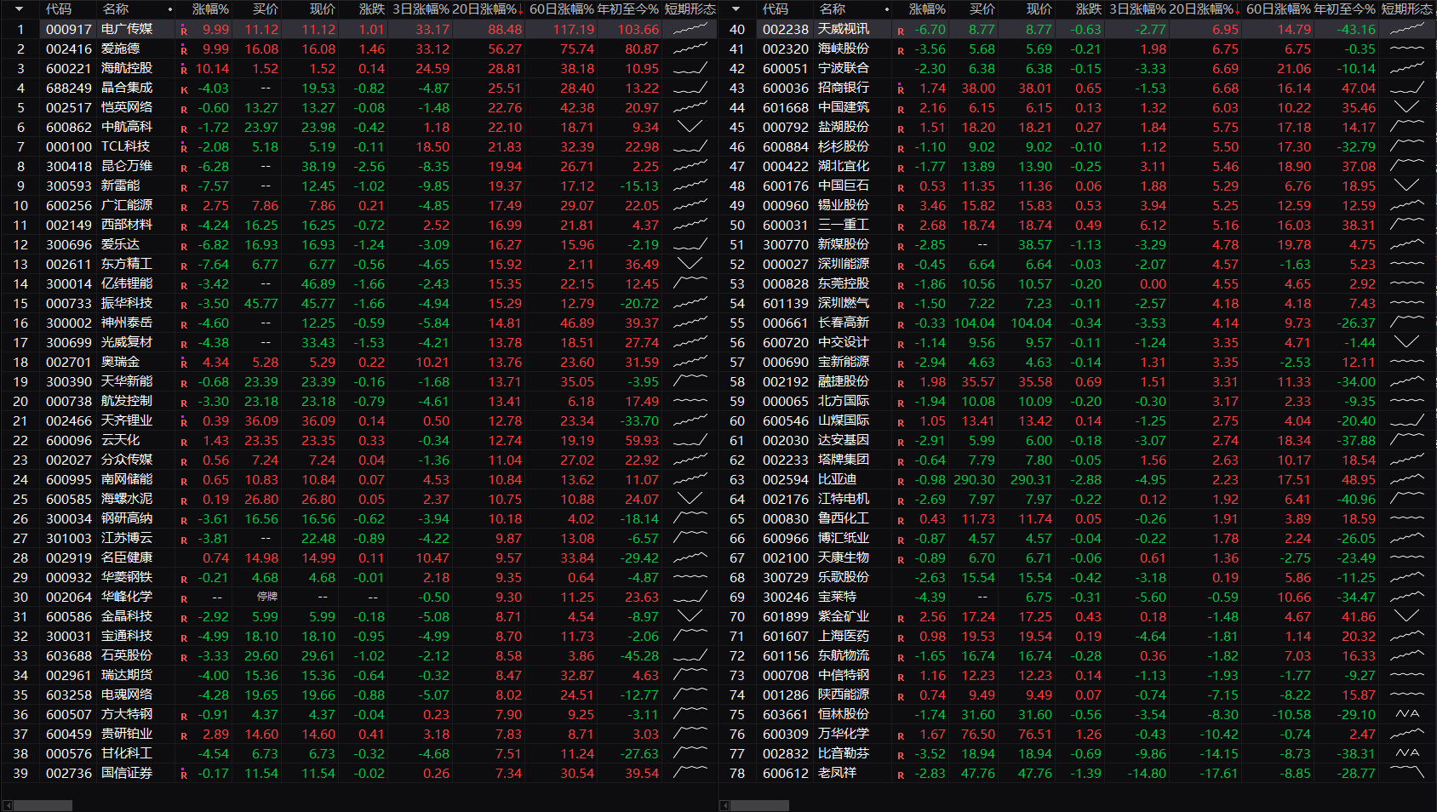Click the R marker next to 招商银行
The height and width of the screenshot is (812, 1437).
(901, 89)
